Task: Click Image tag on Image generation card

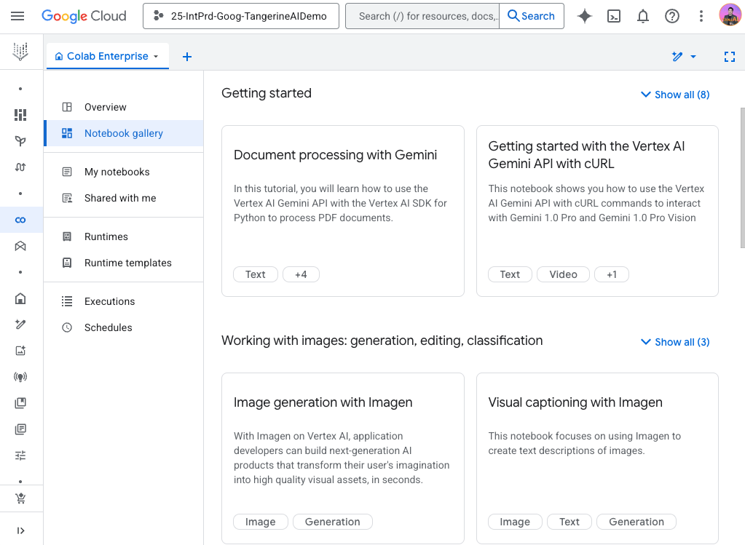Action: click(x=261, y=522)
